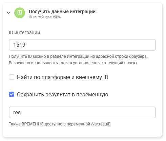Click the Получить данные интеграции title

pyautogui.click(x=62, y=11)
